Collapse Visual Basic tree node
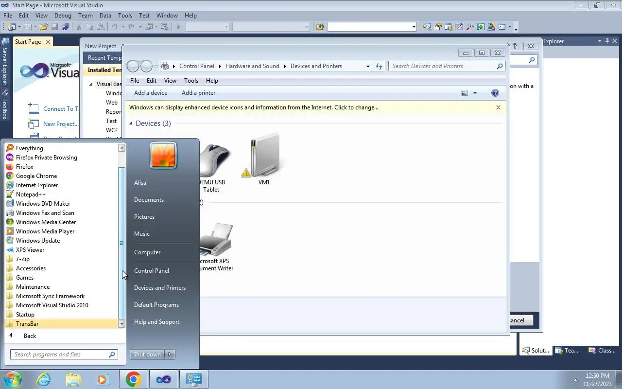The height and width of the screenshot is (389, 622). pos(91,84)
